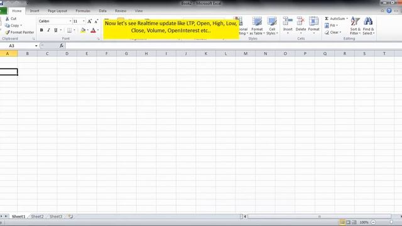Open Find & Select binoculars
Viewport: 402px width, 226px height.
[x=369, y=26]
